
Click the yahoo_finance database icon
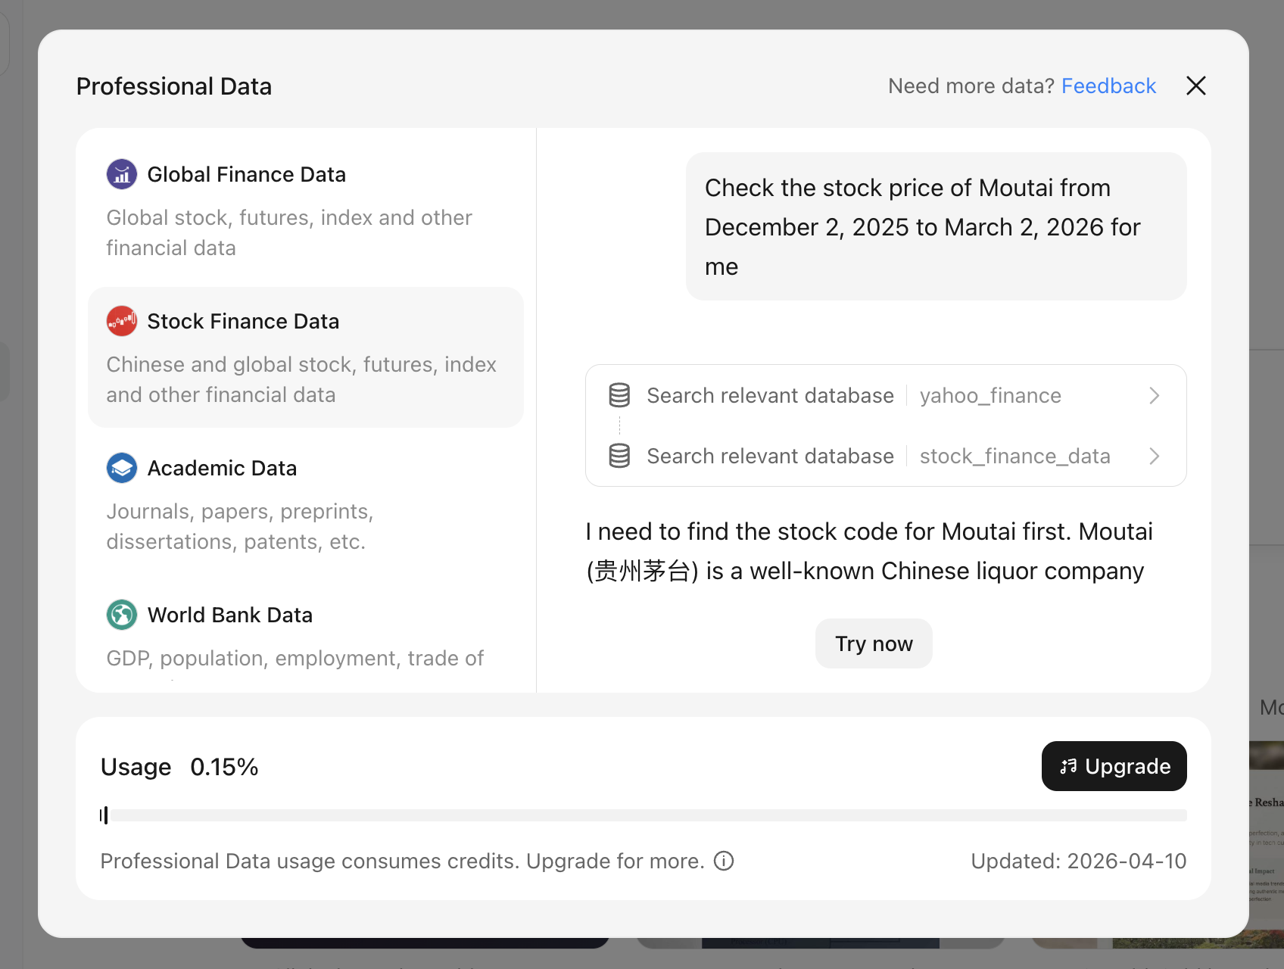[619, 394]
